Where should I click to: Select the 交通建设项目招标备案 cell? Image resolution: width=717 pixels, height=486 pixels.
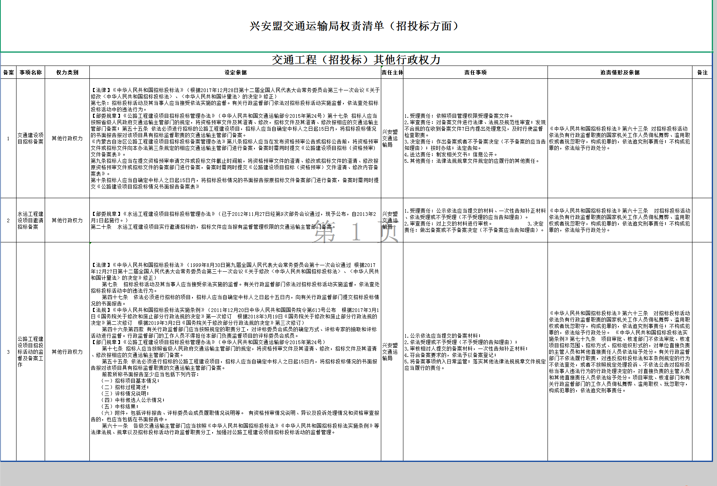31,138
